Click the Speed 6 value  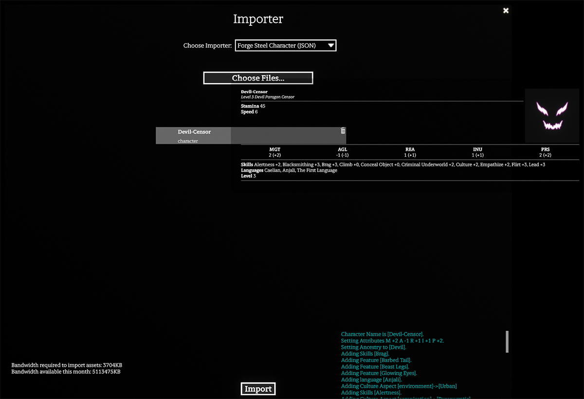click(249, 112)
